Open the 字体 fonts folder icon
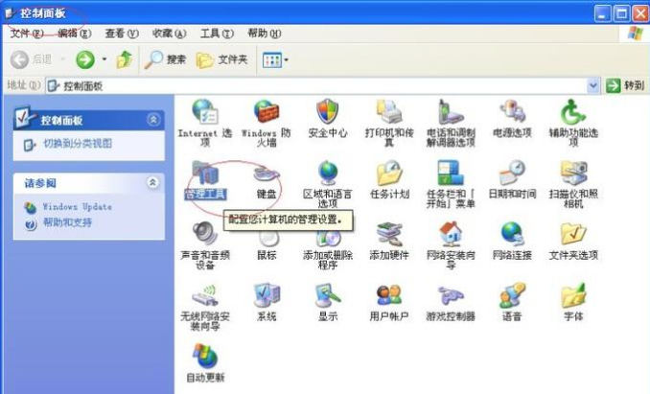 [x=572, y=297]
